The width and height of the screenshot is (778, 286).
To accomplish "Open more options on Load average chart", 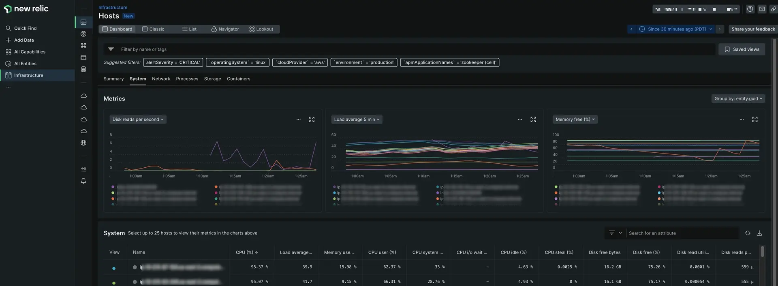I will tap(520, 120).
